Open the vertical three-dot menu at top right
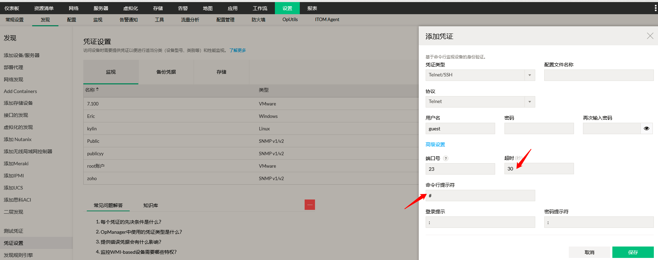658x260 pixels. click(656, 8)
